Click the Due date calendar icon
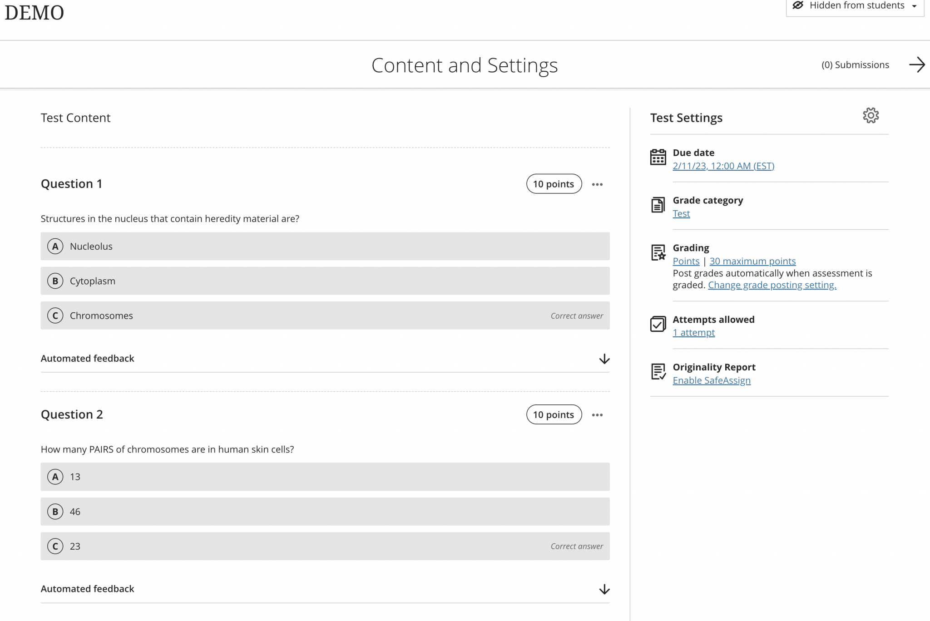The image size is (930, 621). point(658,157)
